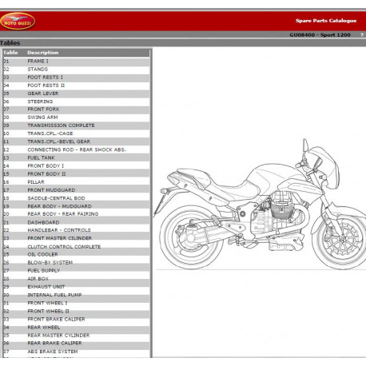366x366 pixels.
Task: Click the Description column header
Action: [43, 53]
